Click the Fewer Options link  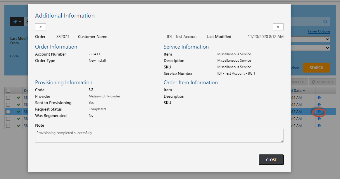coord(319,31)
